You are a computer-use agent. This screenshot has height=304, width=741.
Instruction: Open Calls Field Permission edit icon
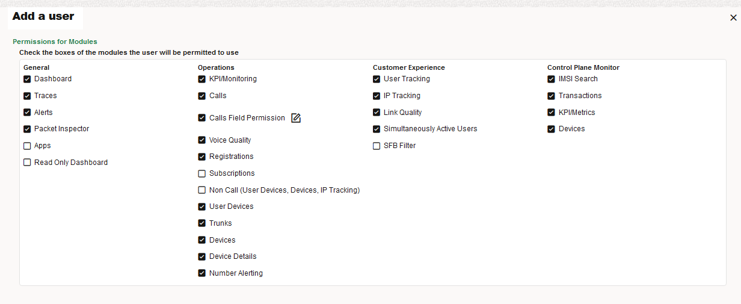[x=296, y=118]
